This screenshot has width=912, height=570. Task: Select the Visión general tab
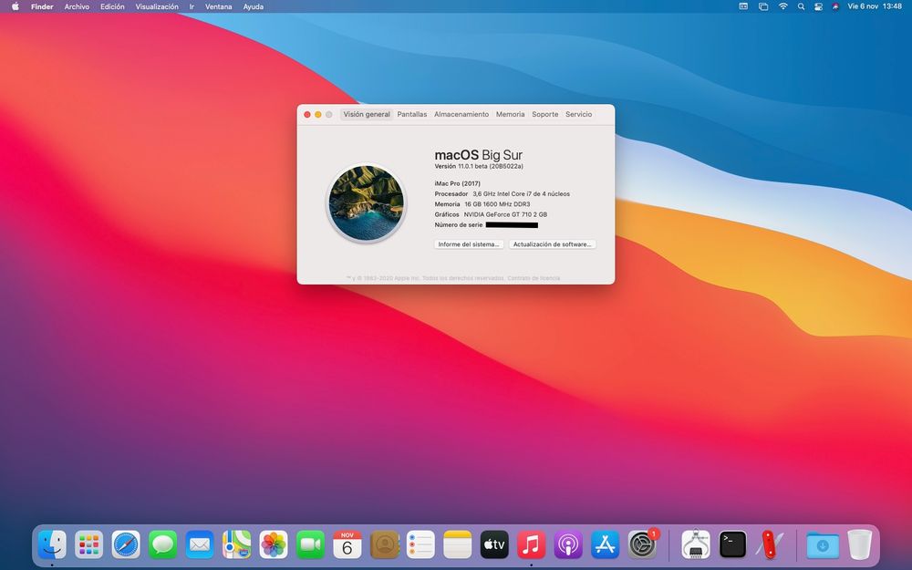(367, 114)
